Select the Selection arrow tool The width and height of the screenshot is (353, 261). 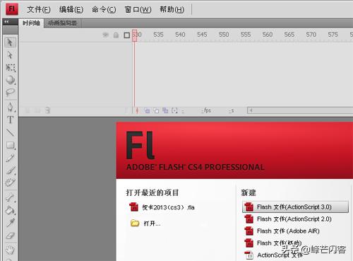pyautogui.click(x=10, y=42)
